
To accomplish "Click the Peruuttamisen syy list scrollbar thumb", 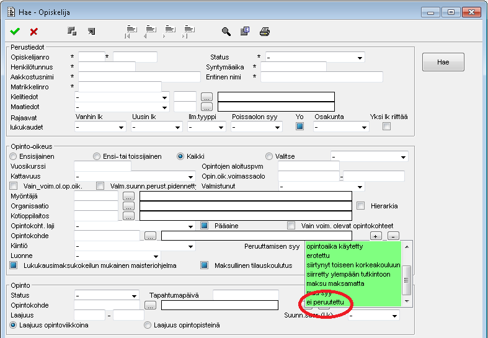I will pyautogui.click(x=406, y=280).
